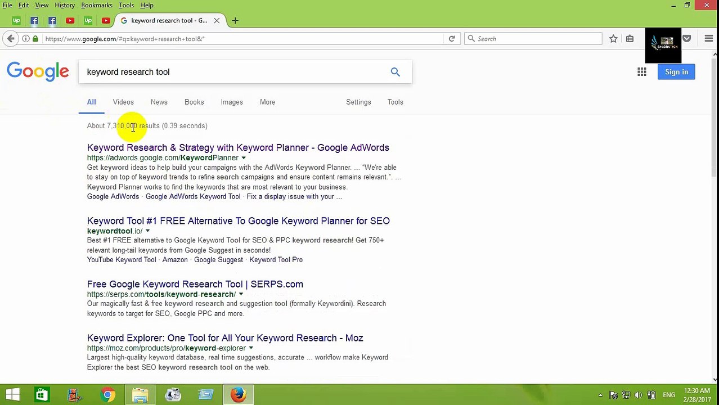Expand dropdown arrow next to serps.com URL
The image size is (719, 405).
click(241, 294)
